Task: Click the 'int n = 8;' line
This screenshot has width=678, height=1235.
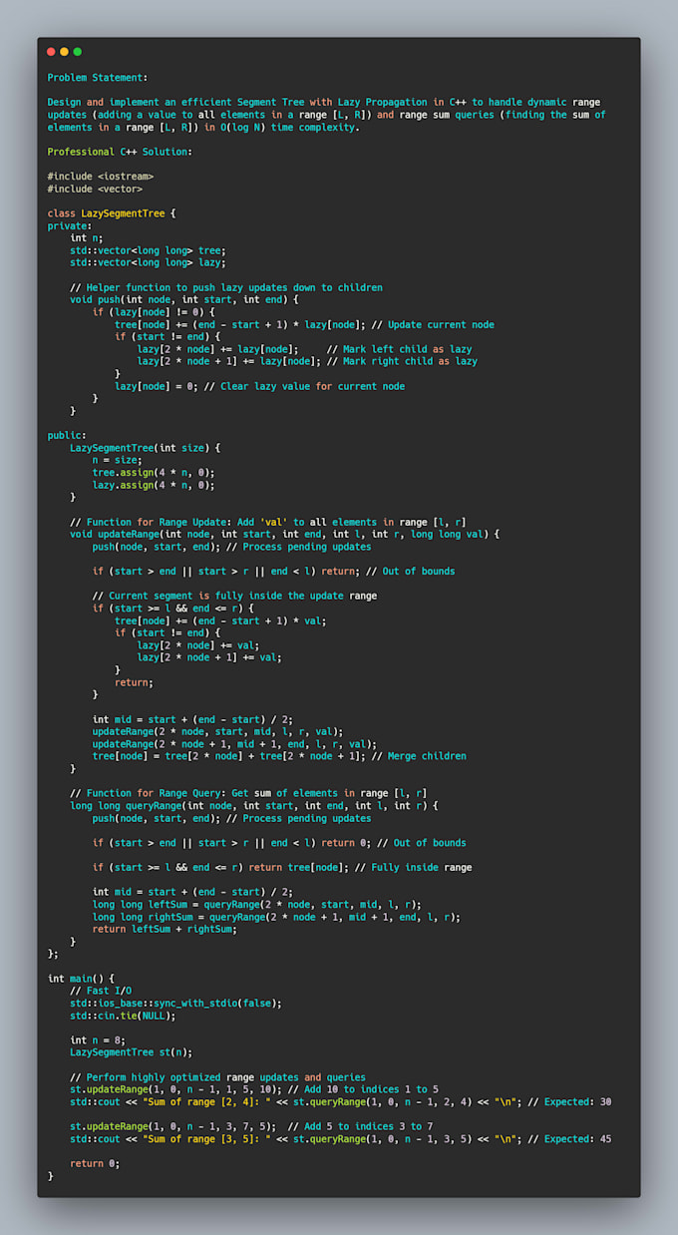Action: (x=98, y=1039)
